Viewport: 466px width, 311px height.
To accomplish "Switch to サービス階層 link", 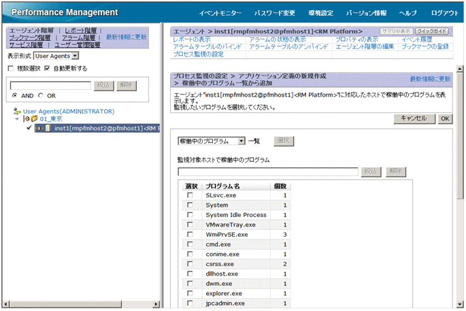I will pyautogui.click(x=26, y=45).
